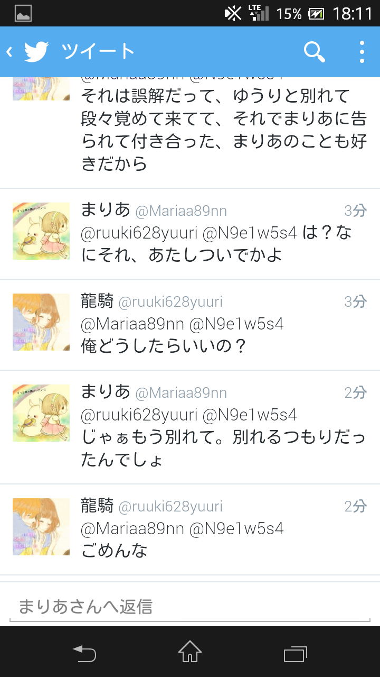Open the tweet 俺どうしたらいいの？
Screen dimensions: 380x677
pyautogui.click(x=190, y=325)
